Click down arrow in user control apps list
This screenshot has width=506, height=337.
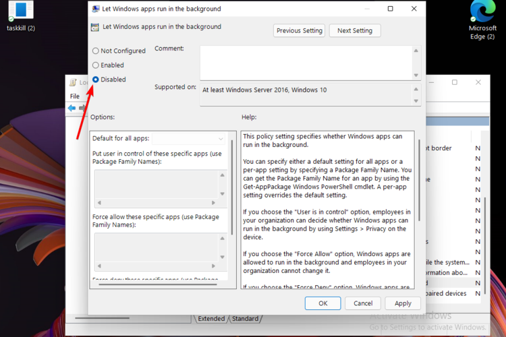coord(223,194)
